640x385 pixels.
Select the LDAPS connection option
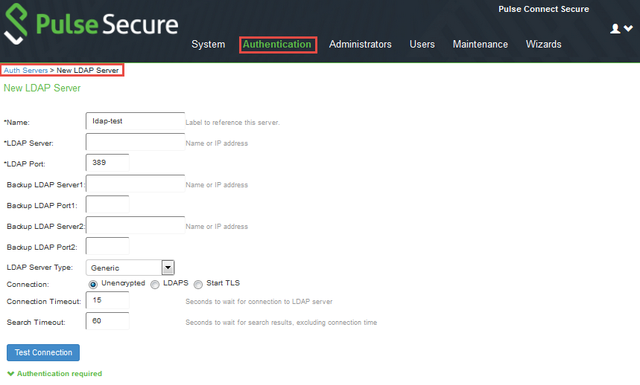155,285
